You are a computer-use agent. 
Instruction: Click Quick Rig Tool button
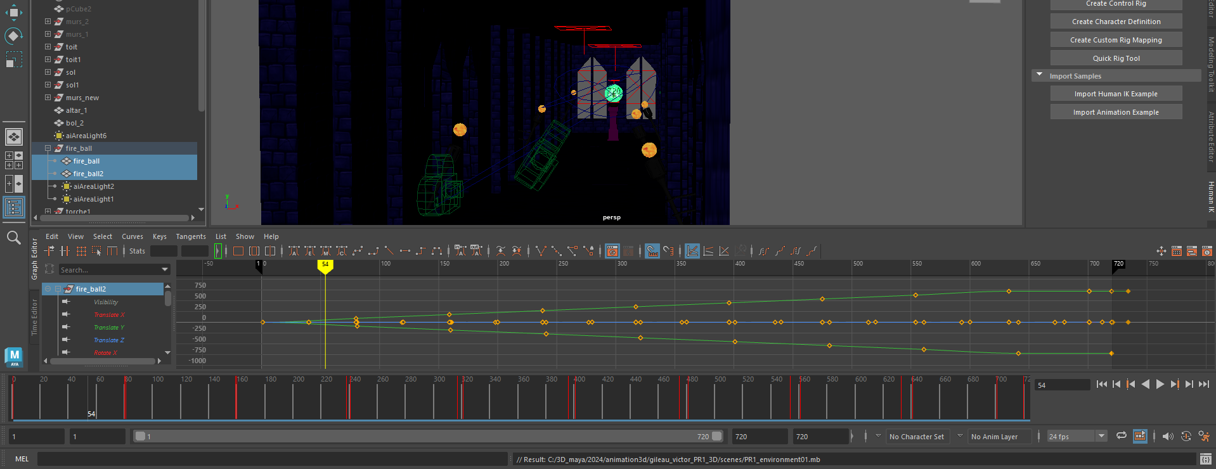tap(1116, 58)
